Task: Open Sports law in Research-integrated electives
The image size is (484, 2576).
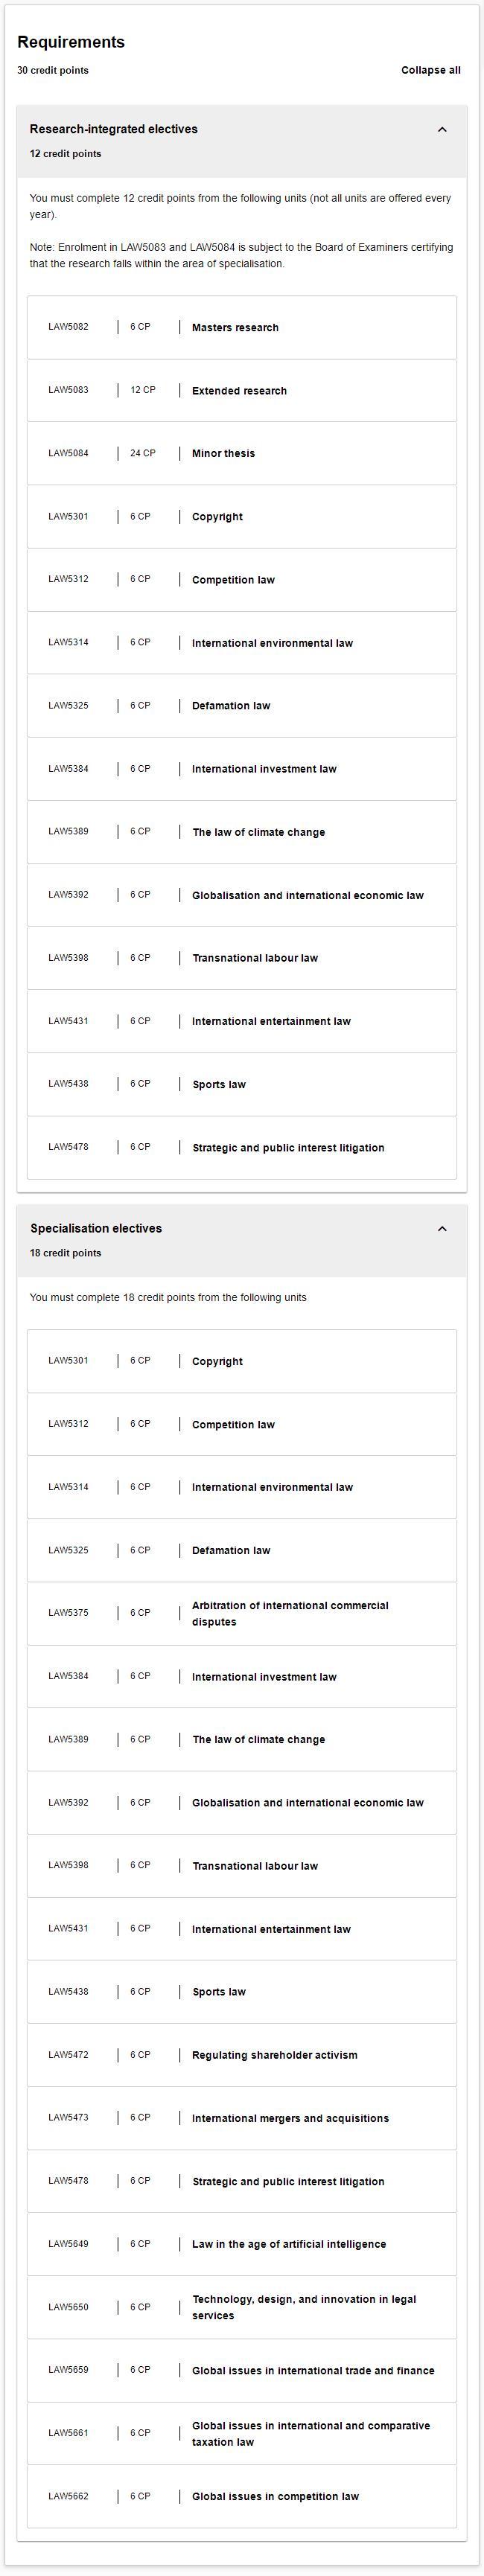Action: [242, 1084]
